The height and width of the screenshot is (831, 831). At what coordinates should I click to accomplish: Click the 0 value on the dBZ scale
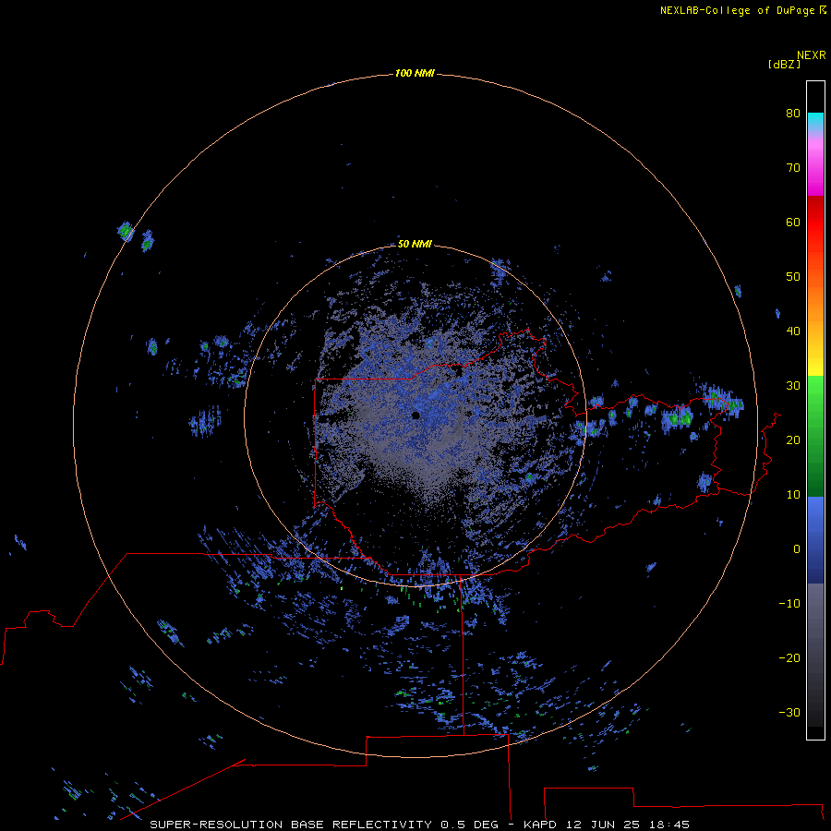click(x=797, y=549)
